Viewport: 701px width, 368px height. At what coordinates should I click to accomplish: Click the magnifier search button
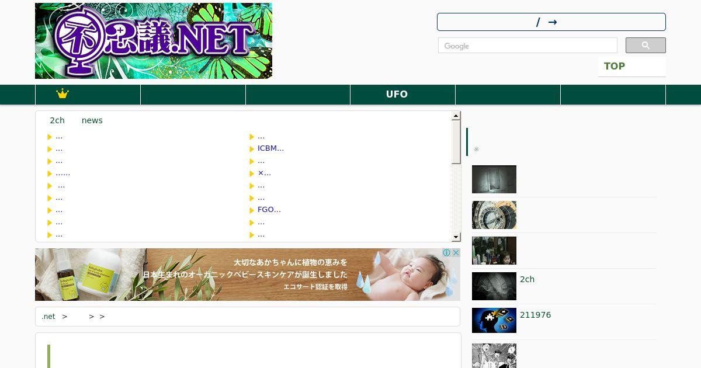pyautogui.click(x=646, y=46)
